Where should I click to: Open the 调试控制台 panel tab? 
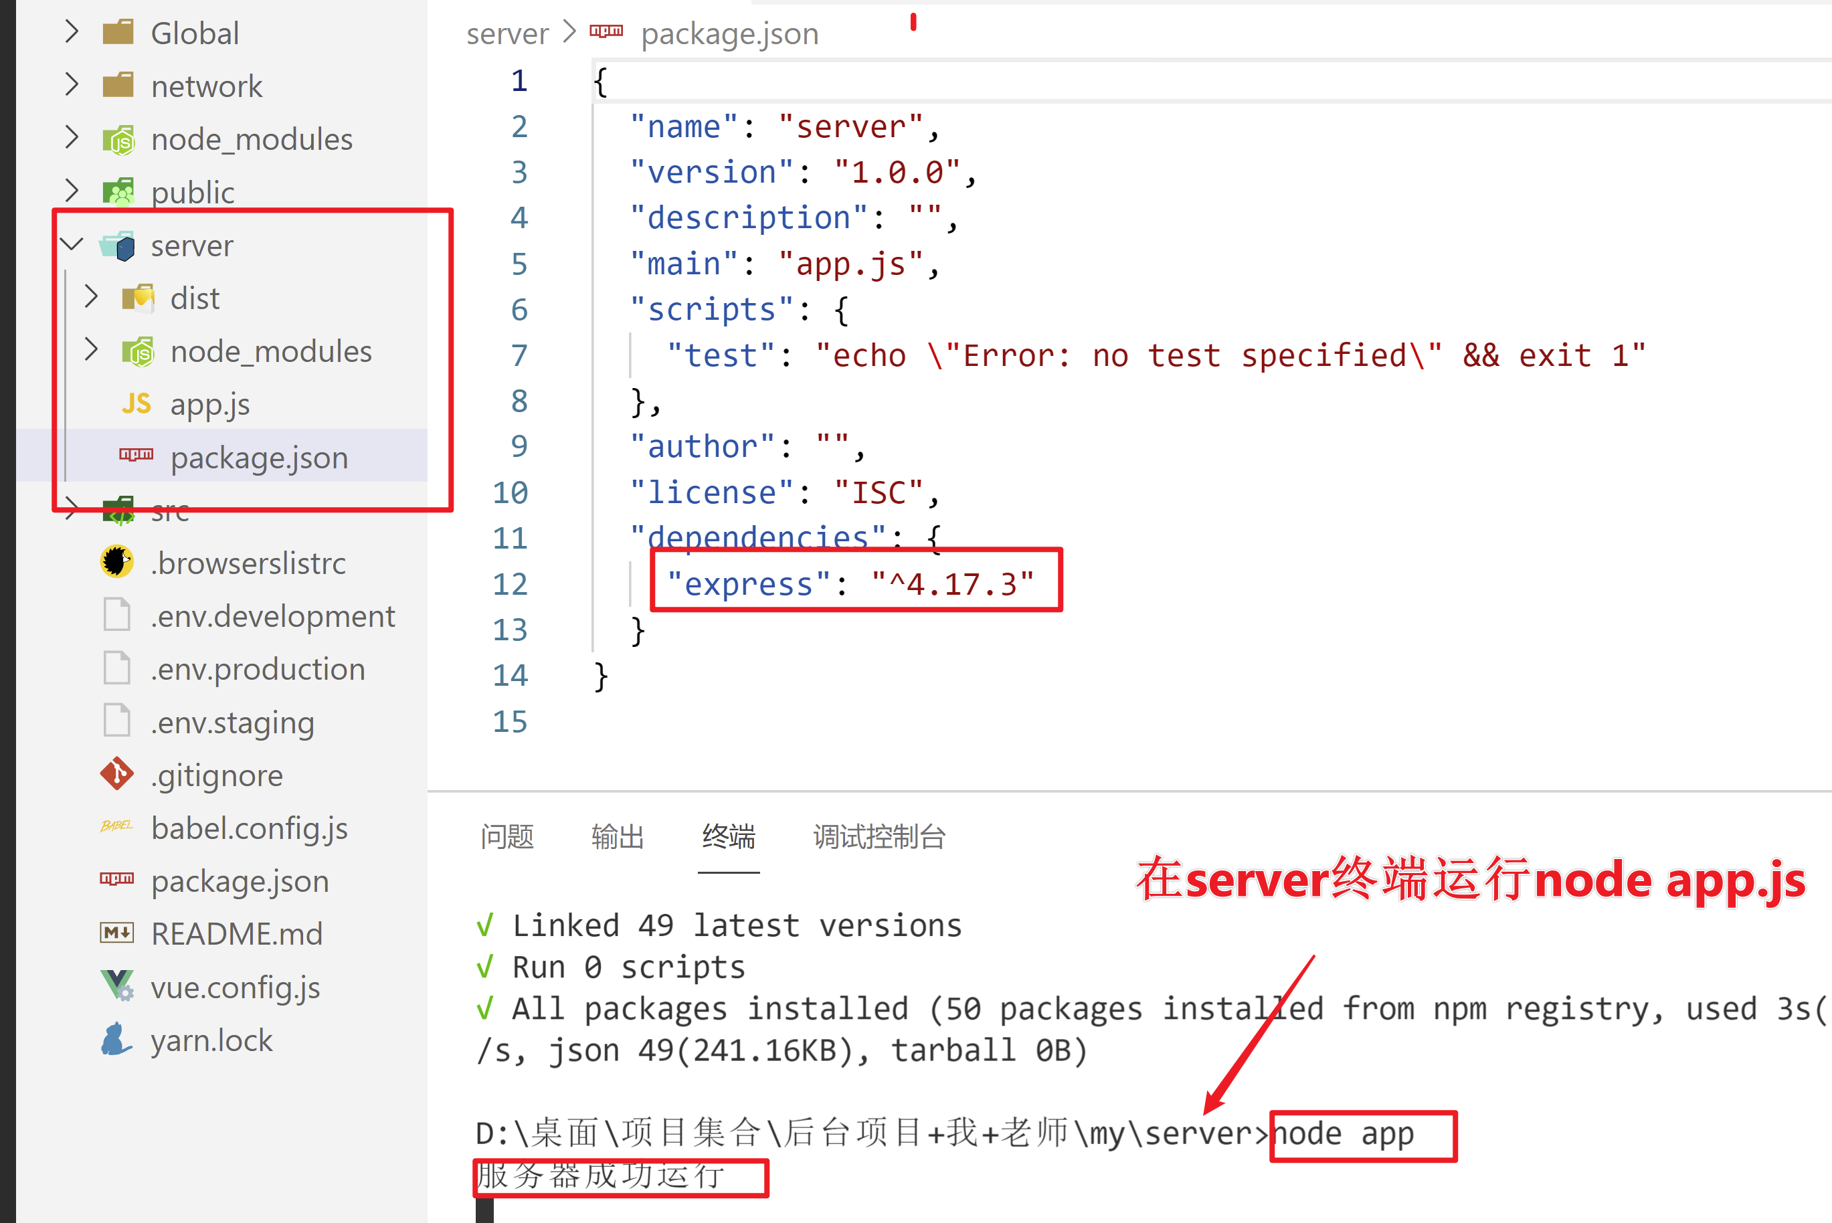point(880,837)
